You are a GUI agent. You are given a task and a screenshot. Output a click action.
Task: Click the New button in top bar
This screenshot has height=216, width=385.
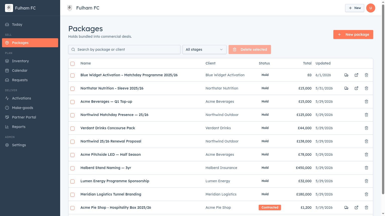(x=355, y=8)
